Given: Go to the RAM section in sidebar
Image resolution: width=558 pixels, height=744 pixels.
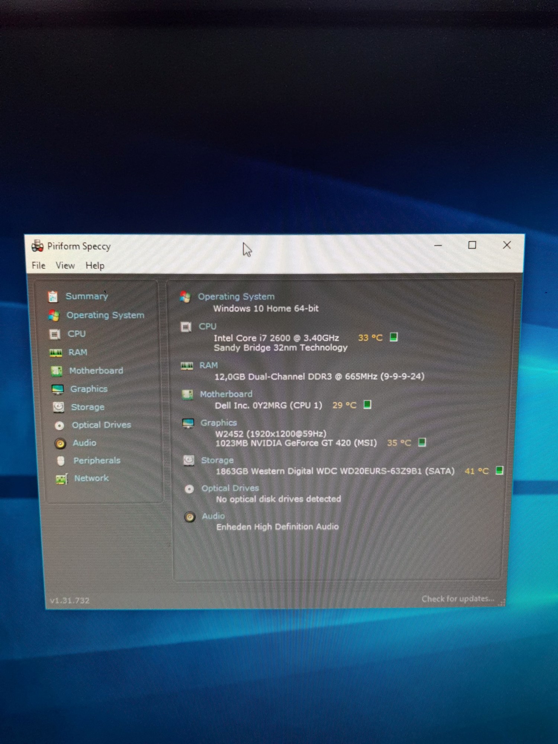Looking at the screenshot, I should click(x=78, y=352).
